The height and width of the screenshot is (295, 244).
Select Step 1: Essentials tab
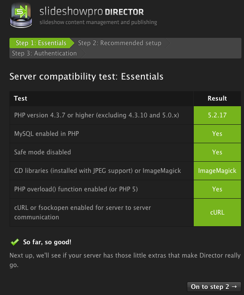[41, 43]
